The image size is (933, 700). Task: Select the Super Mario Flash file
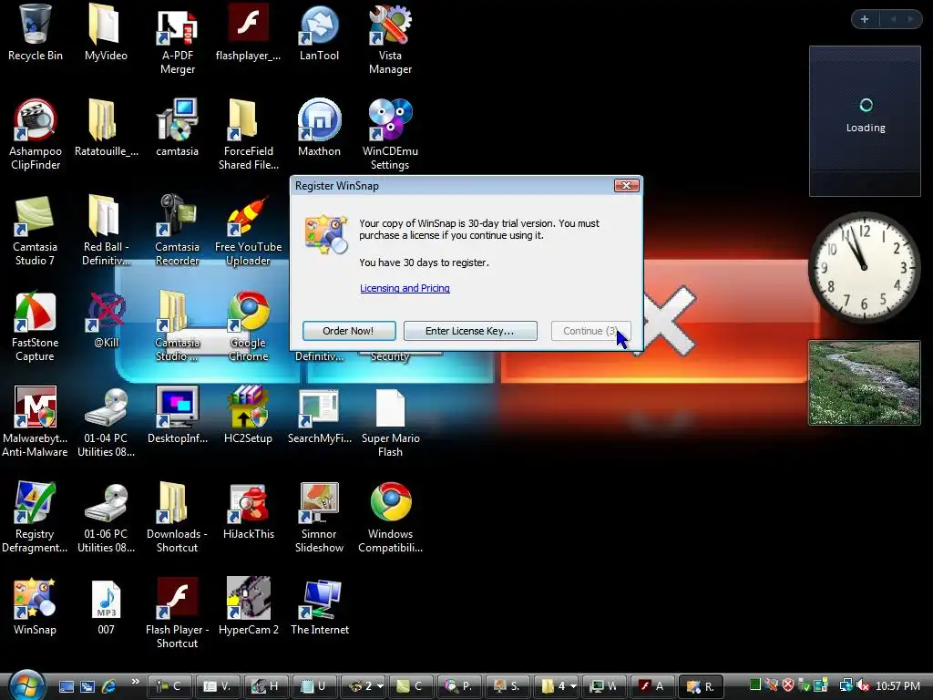click(x=390, y=408)
